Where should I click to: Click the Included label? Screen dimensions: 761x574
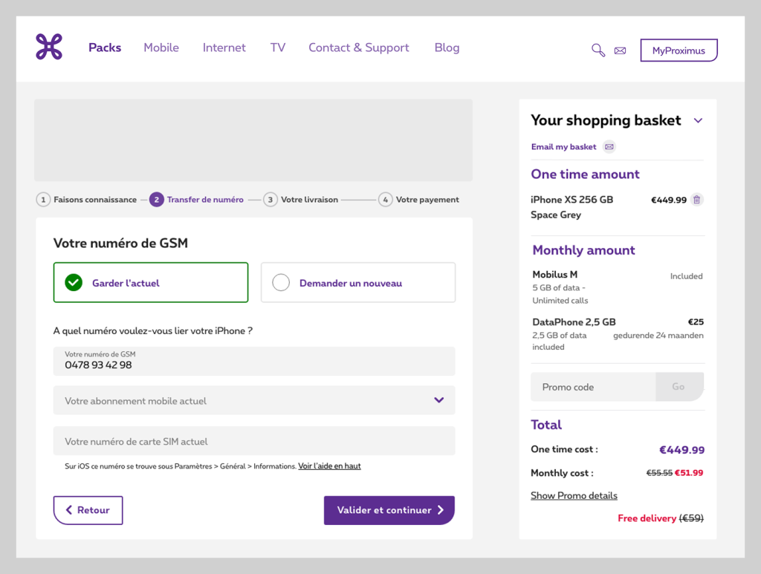tap(686, 275)
